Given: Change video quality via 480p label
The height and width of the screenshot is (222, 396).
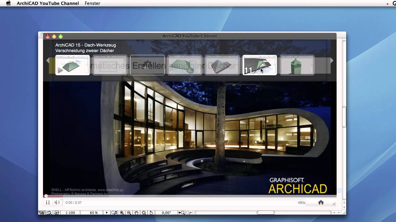Looking at the screenshot, I should tap(302, 203).
